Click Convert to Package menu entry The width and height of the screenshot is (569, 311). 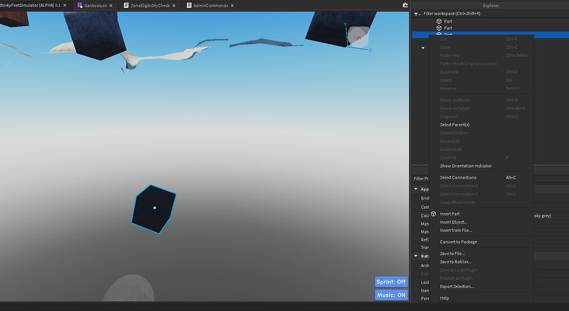458,242
